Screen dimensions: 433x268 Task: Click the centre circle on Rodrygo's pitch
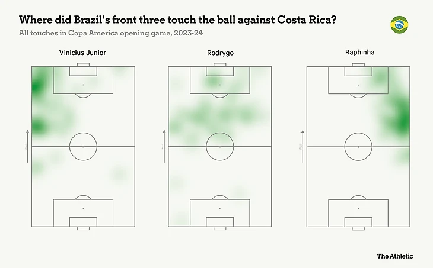220,147
